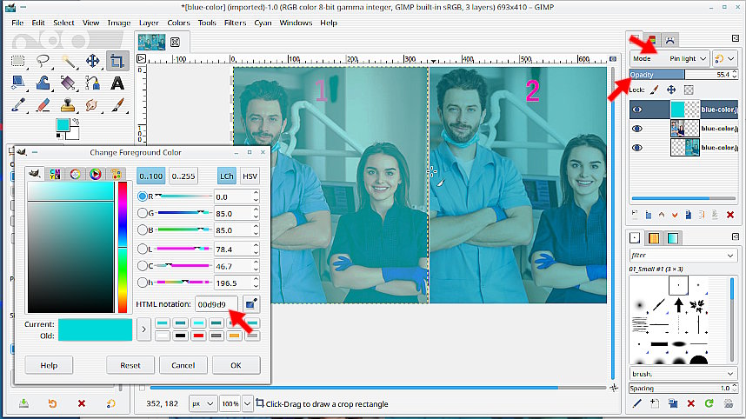Click the OK button in color dialog
This screenshot has width=746, height=419.
[236, 365]
